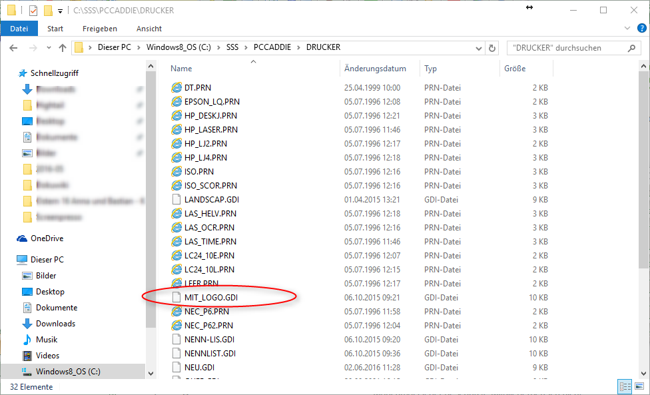Select Dieser PC in navigation pane

coord(47,260)
